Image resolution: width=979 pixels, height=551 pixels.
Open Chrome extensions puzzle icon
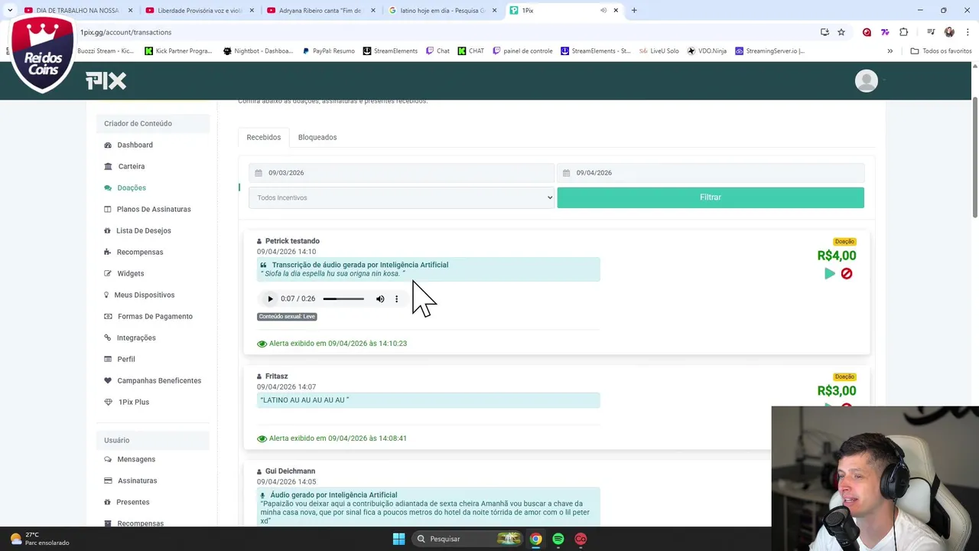904,32
